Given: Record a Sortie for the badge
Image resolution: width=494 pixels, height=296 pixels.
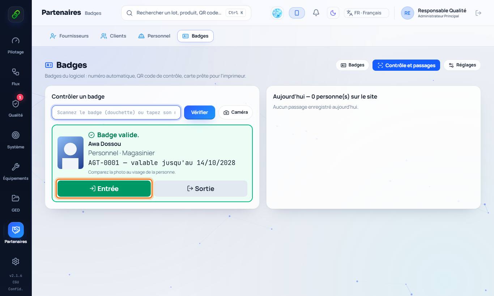Looking at the screenshot, I should pyautogui.click(x=201, y=189).
